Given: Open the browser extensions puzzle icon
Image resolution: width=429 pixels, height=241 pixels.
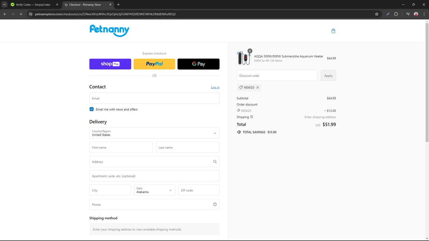Looking at the screenshot, I should point(396,14).
